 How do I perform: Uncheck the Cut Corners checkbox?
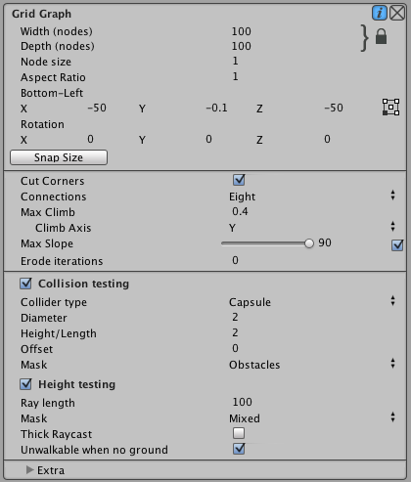click(239, 180)
